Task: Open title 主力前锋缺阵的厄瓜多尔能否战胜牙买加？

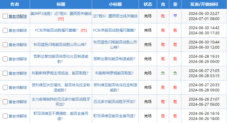Action: coord(61,102)
